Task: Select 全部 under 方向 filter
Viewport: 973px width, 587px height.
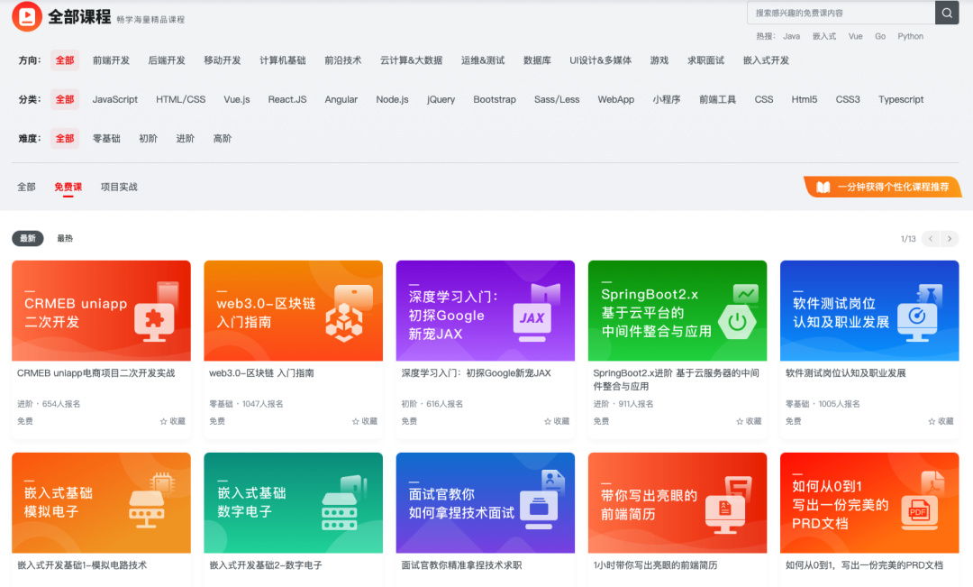Action: 65,60
